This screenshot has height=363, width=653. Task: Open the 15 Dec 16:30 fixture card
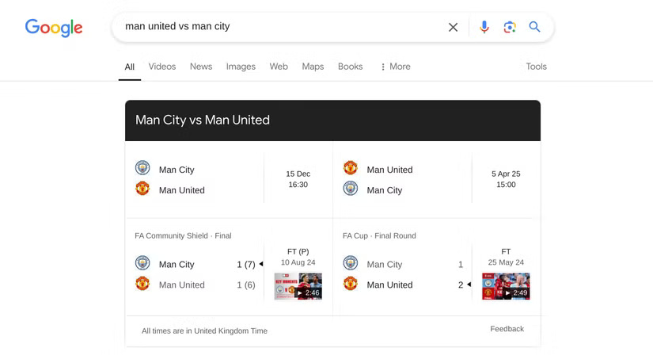coord(229,179)
